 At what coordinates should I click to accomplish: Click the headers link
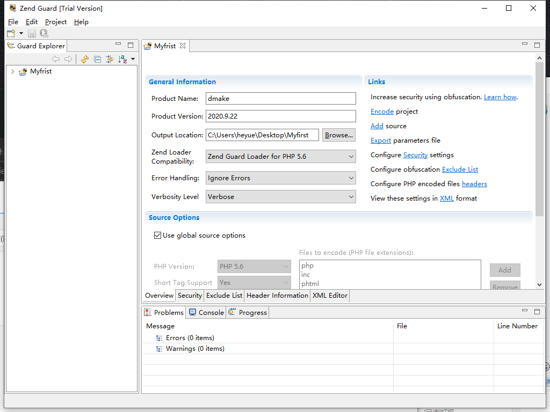tap(474, 184)
